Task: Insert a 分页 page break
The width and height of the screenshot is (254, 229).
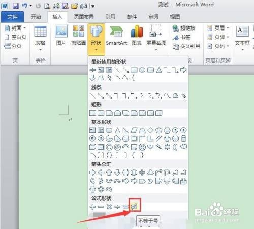Action: click(x=13, y=46)
